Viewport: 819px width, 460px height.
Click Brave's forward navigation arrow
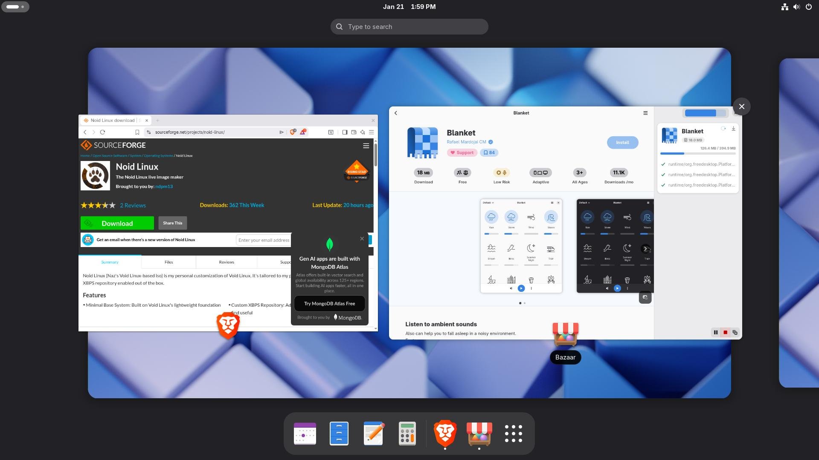(x=94, y=132)
